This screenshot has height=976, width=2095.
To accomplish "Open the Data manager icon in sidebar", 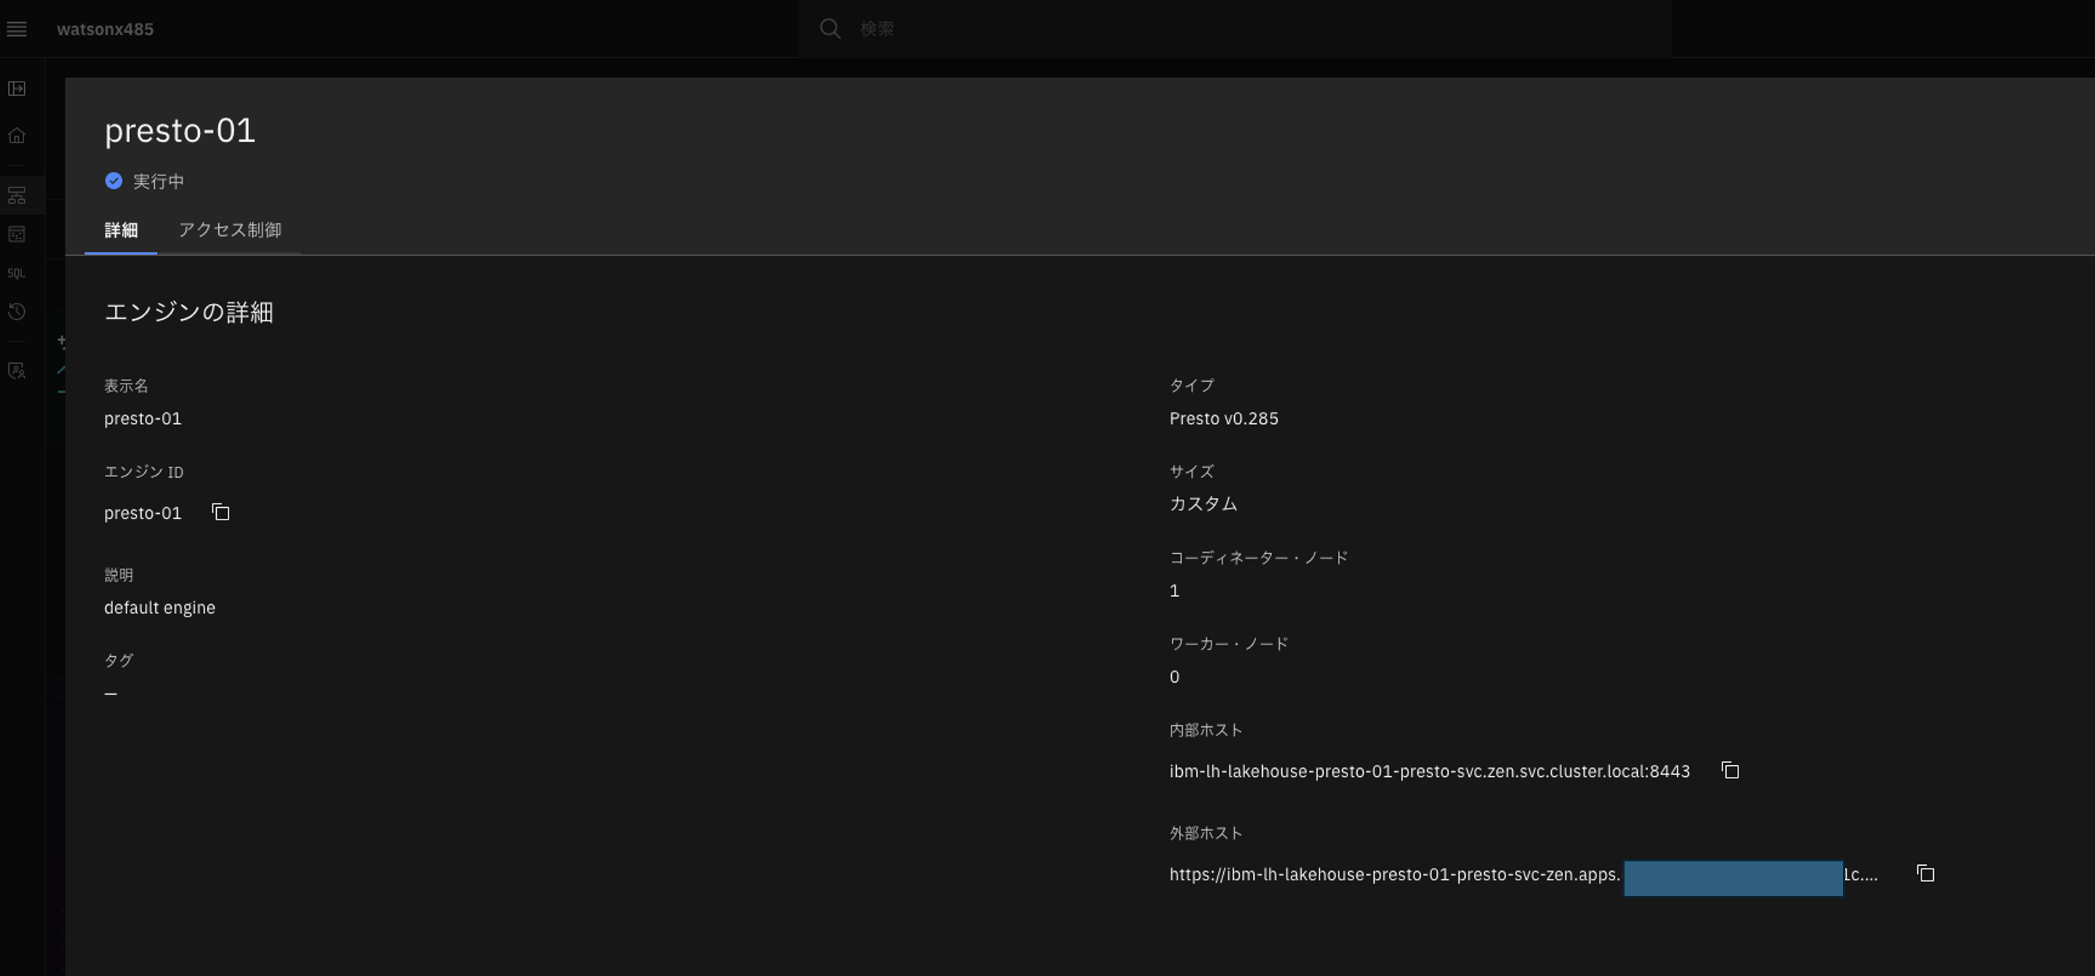I will tap(17, 234).
